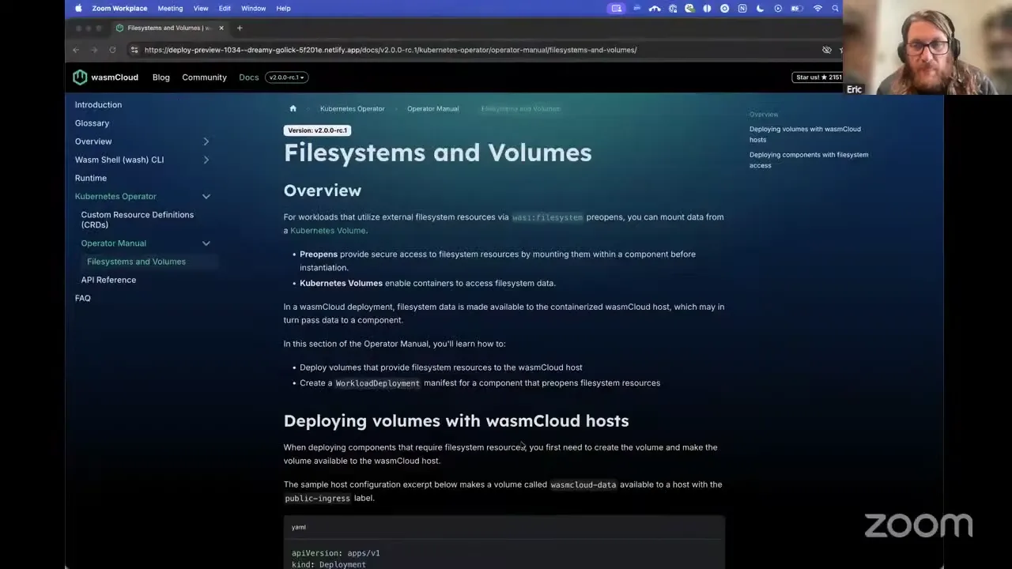Open Glossary in sidebar

point(92,123)
